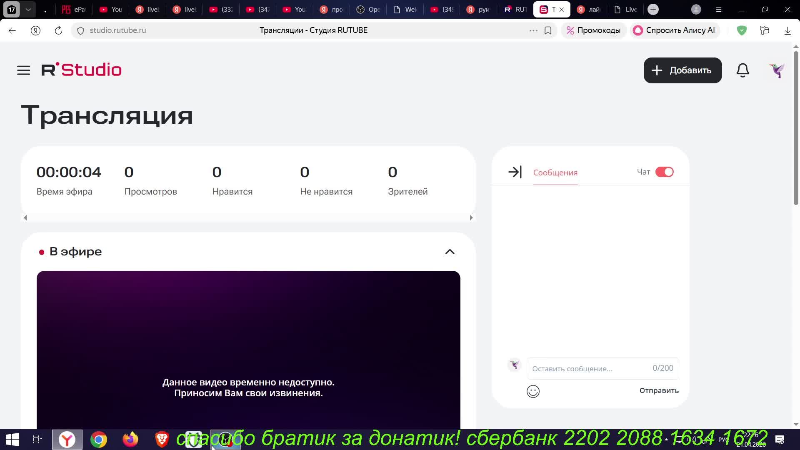This screenshot has width=800, height=450.
Task: Click the bookmark icon in the address bar
Action: tap(548, 30)
